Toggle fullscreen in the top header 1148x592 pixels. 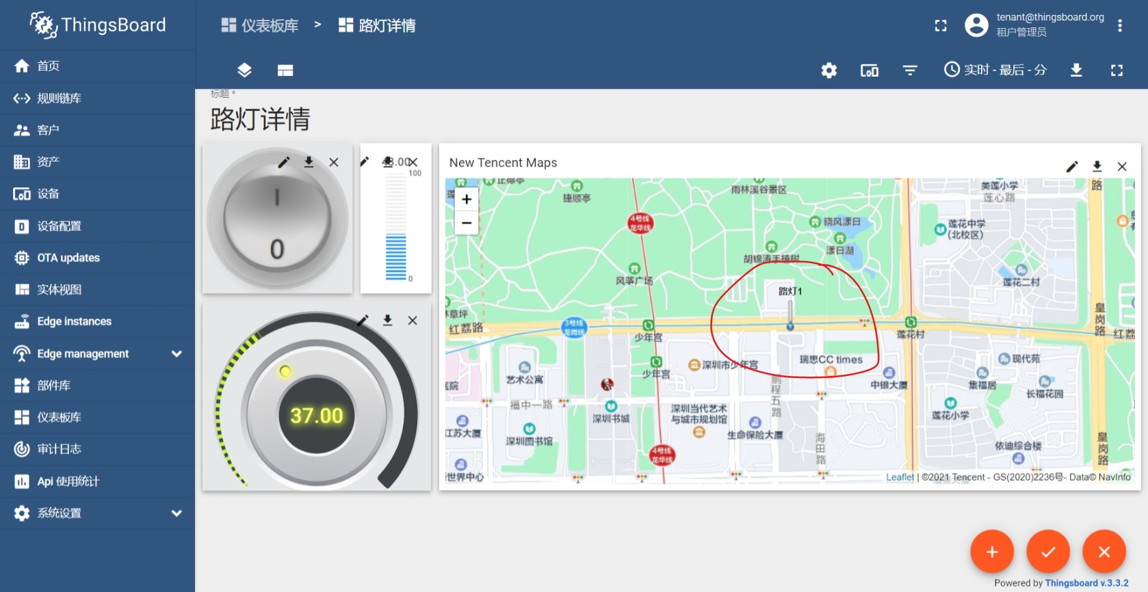pyautogui.click(x=941, y=25)
